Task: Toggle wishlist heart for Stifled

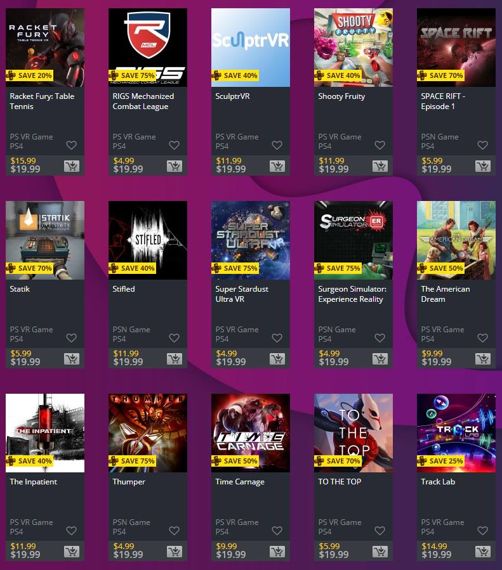Action: coord(175,338)
